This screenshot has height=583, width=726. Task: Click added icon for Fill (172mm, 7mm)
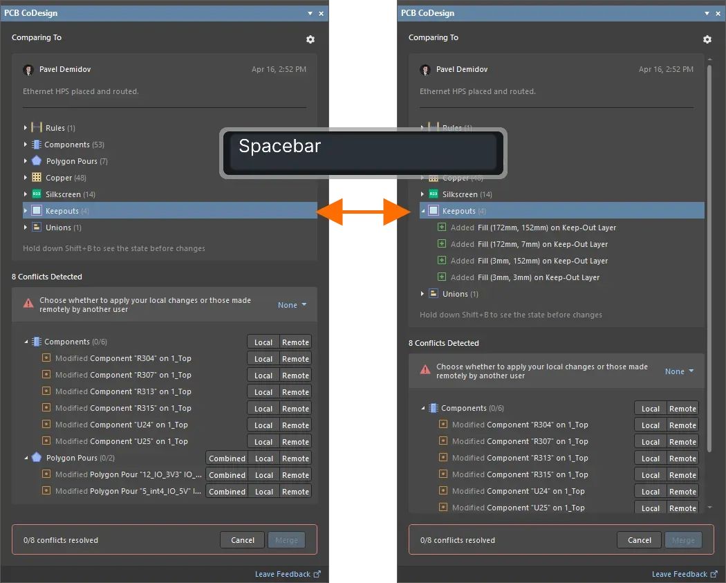tap(442, 243)
